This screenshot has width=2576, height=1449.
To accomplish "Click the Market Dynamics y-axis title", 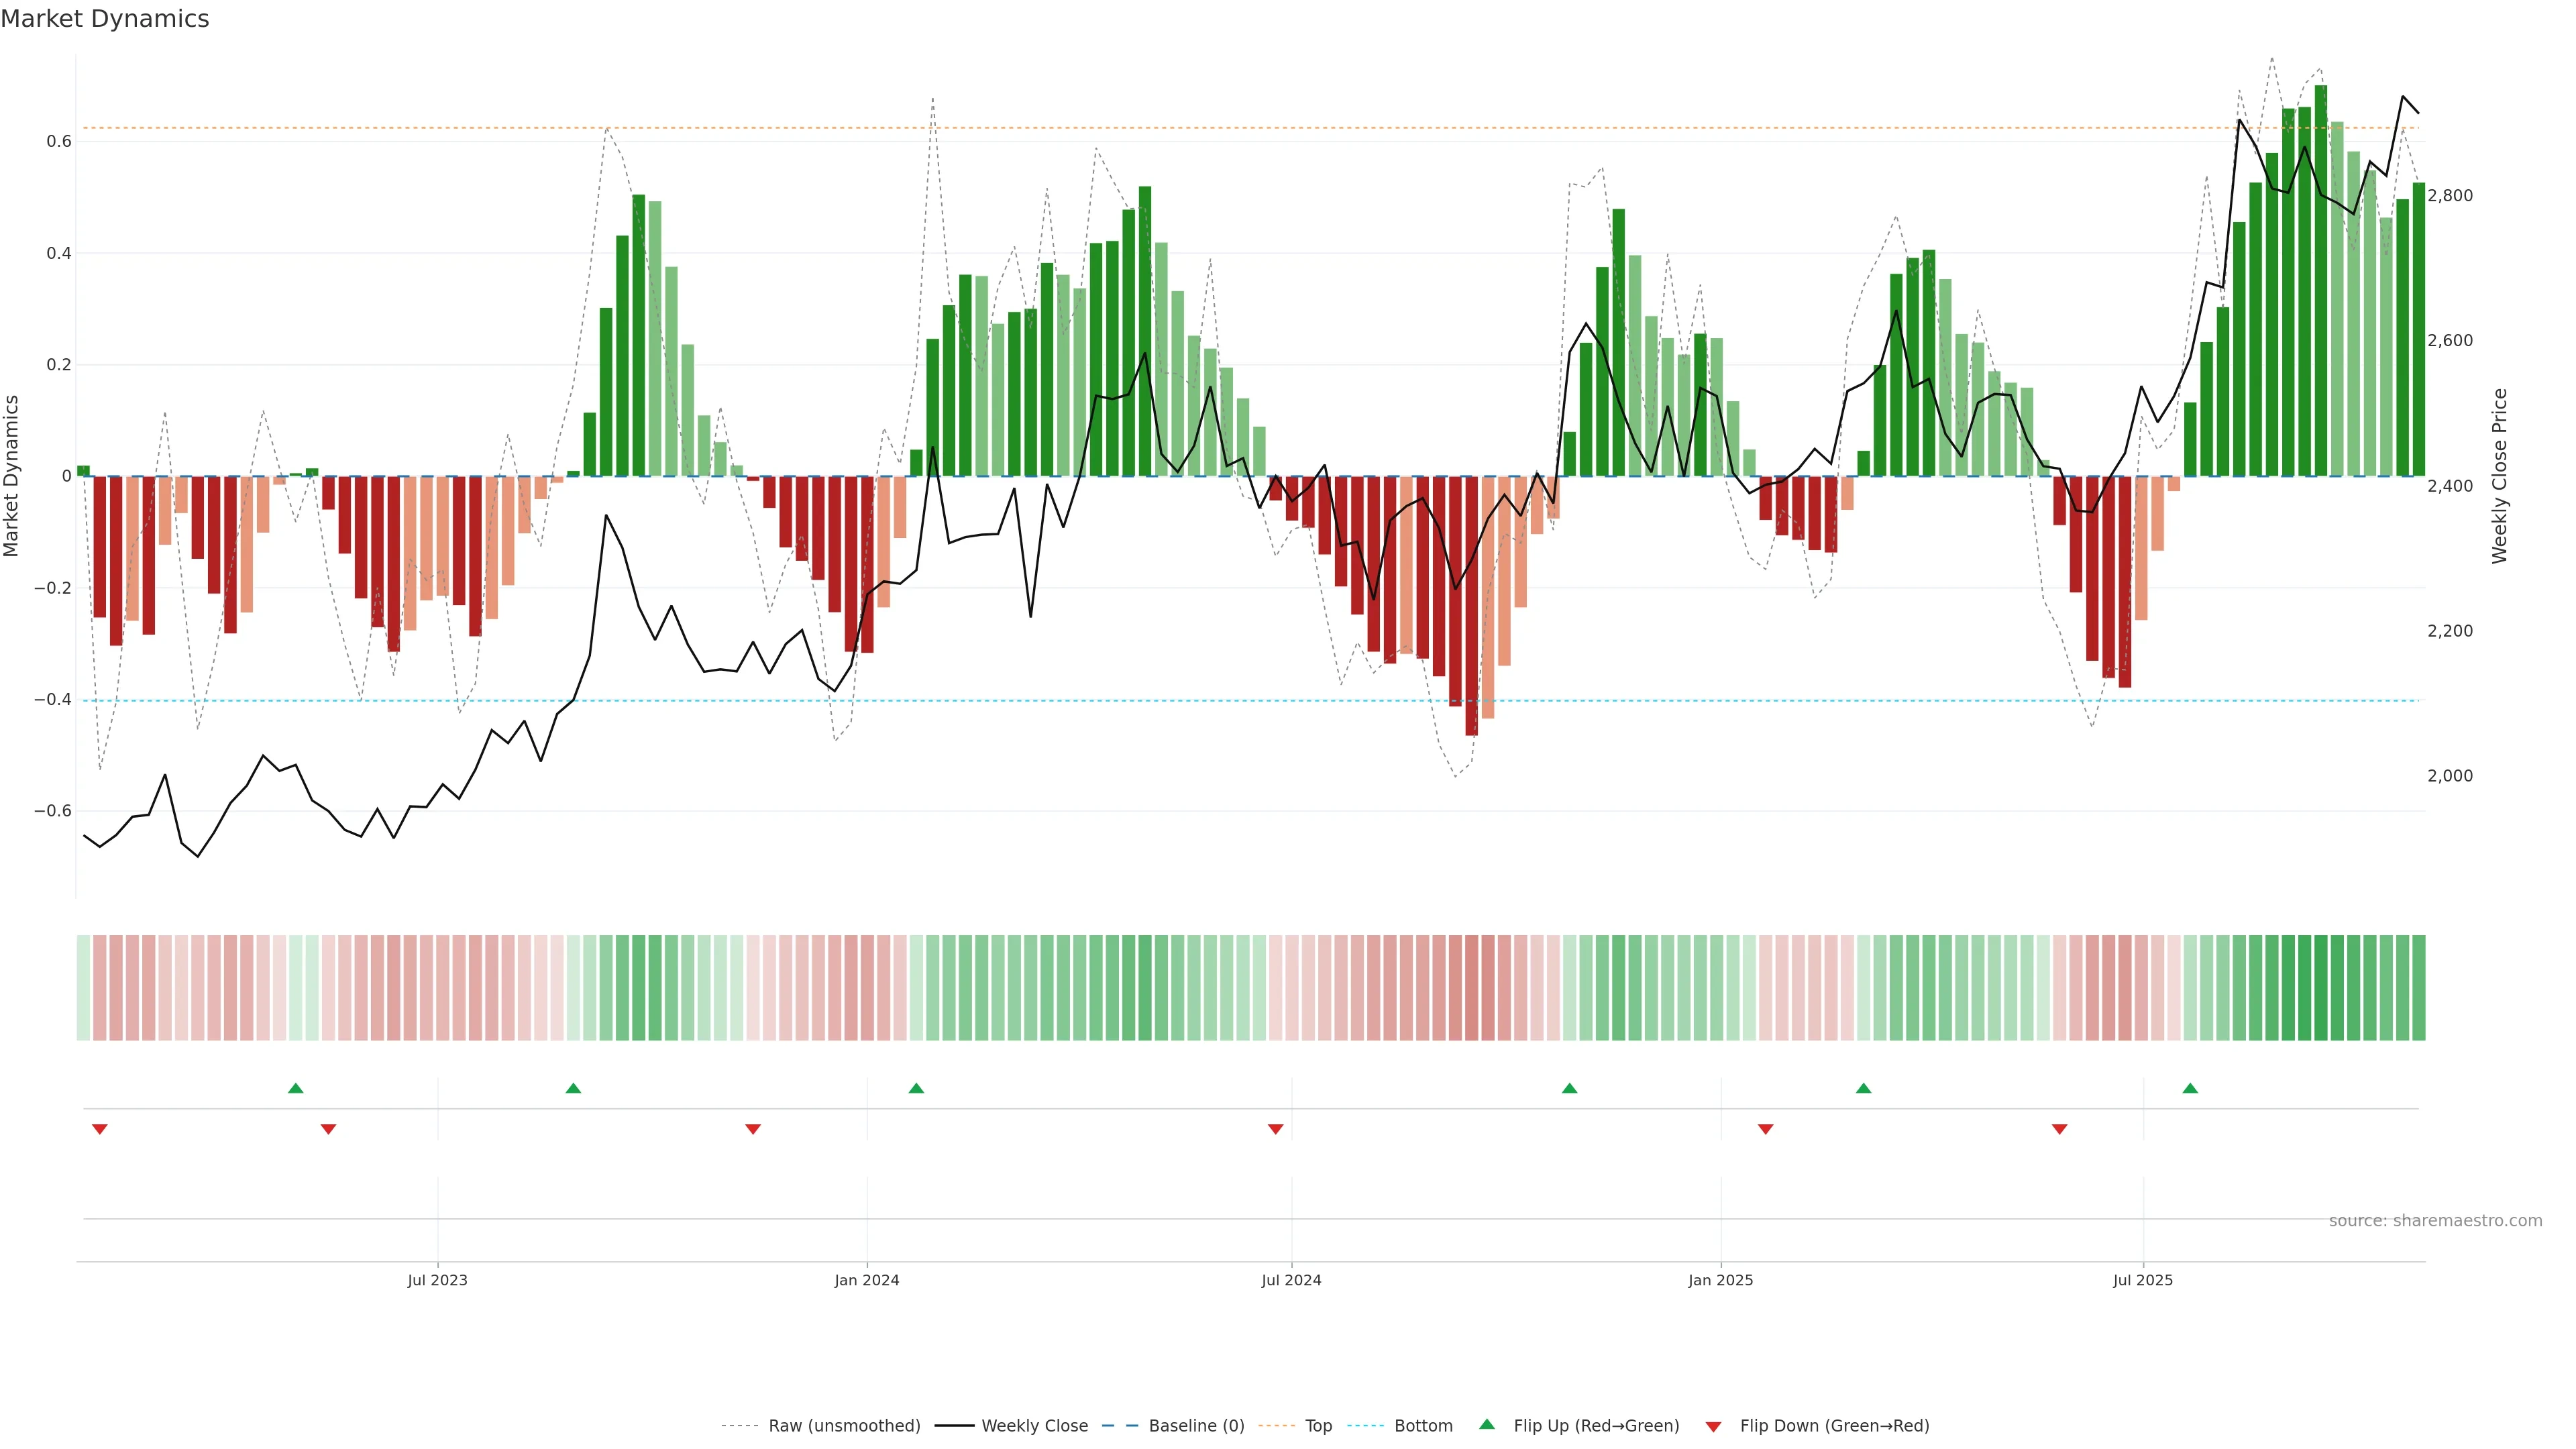I will 12,476.
